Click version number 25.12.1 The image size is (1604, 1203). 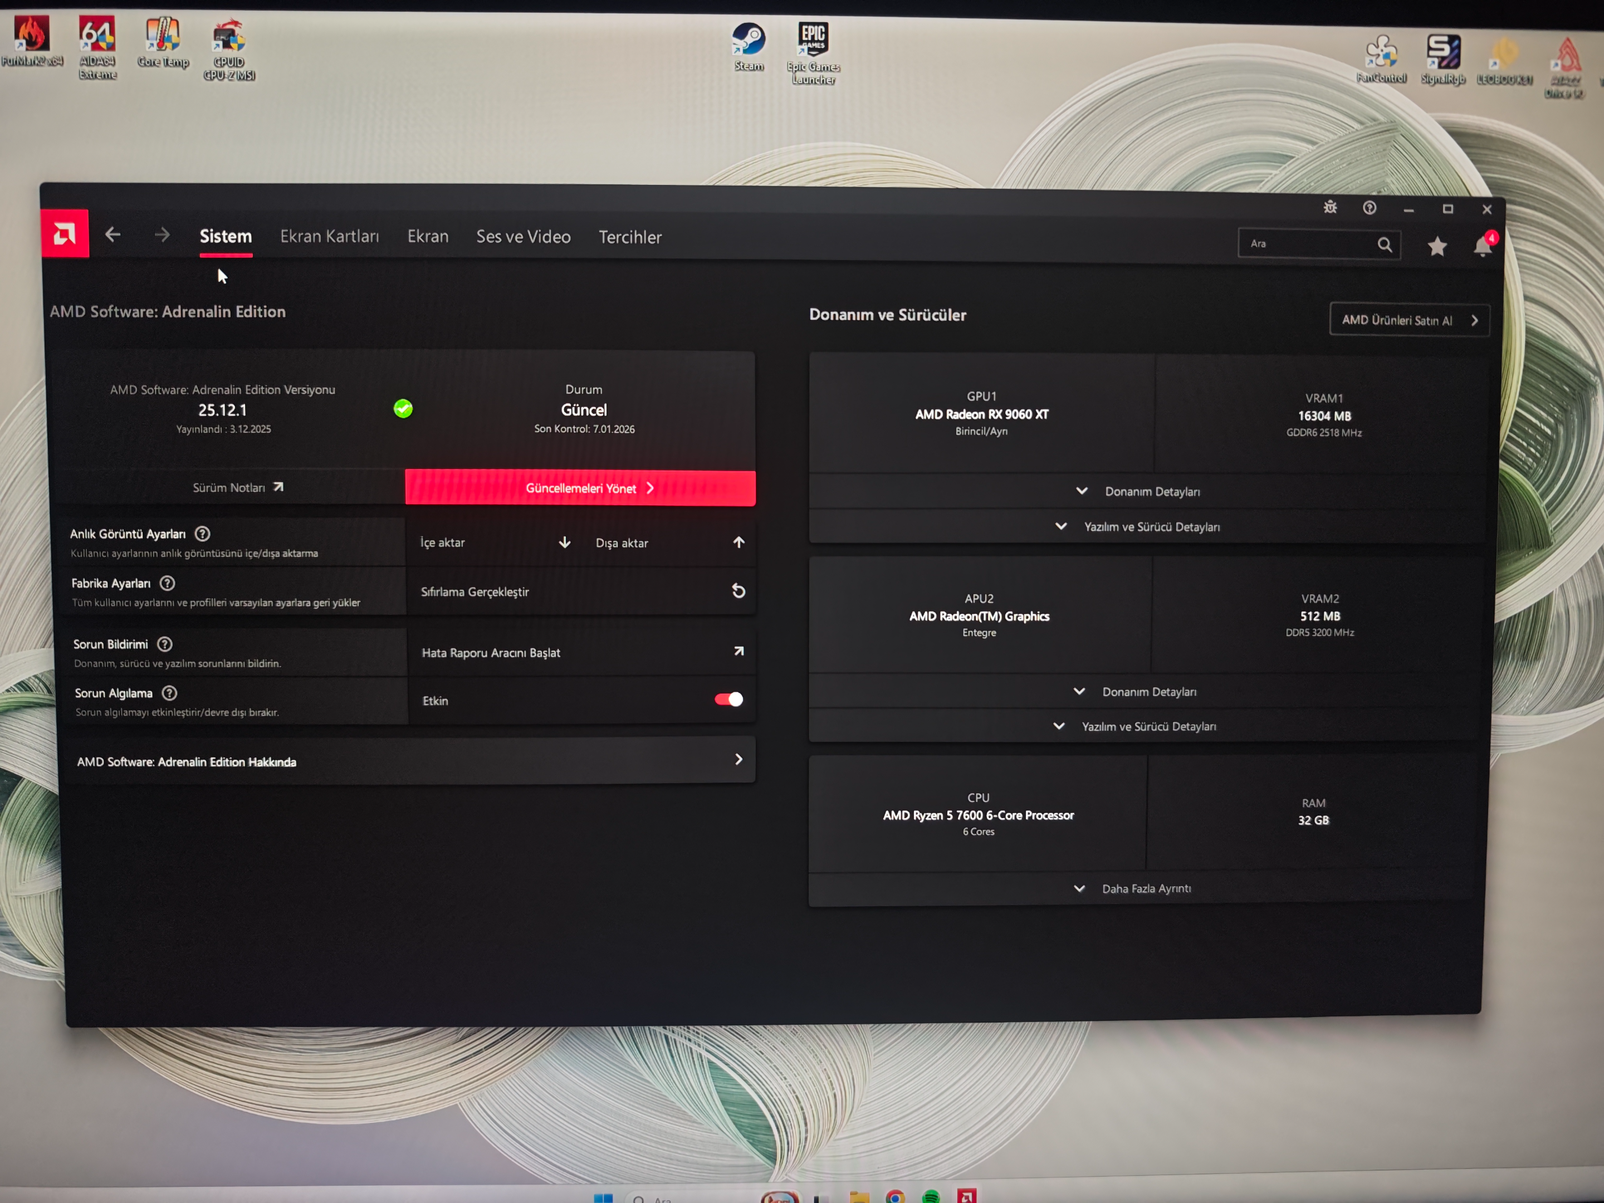click(x=223, y=410)
